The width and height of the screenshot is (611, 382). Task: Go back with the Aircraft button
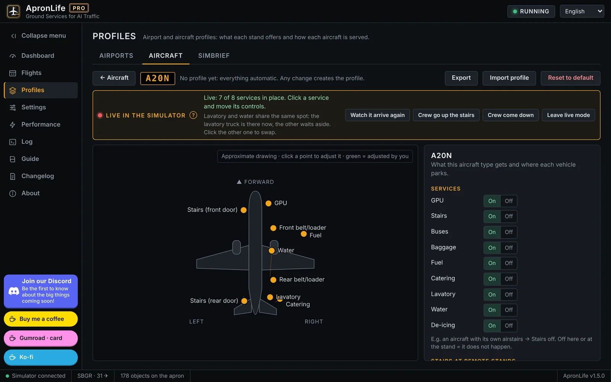coord(114,78)
